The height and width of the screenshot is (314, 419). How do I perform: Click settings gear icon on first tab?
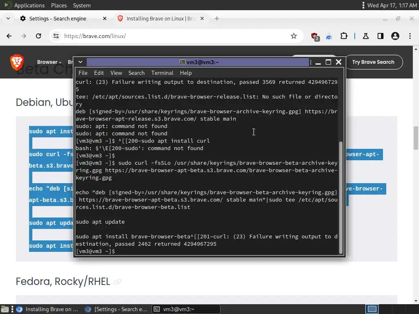tap(23, 18)
